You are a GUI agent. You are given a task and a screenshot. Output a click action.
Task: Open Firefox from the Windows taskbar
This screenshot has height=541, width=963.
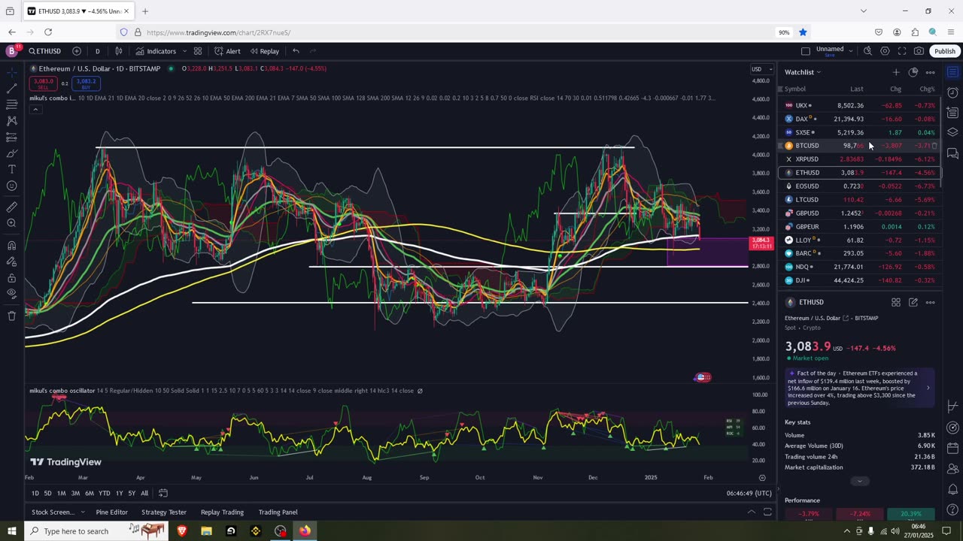(x=305, y=531)
